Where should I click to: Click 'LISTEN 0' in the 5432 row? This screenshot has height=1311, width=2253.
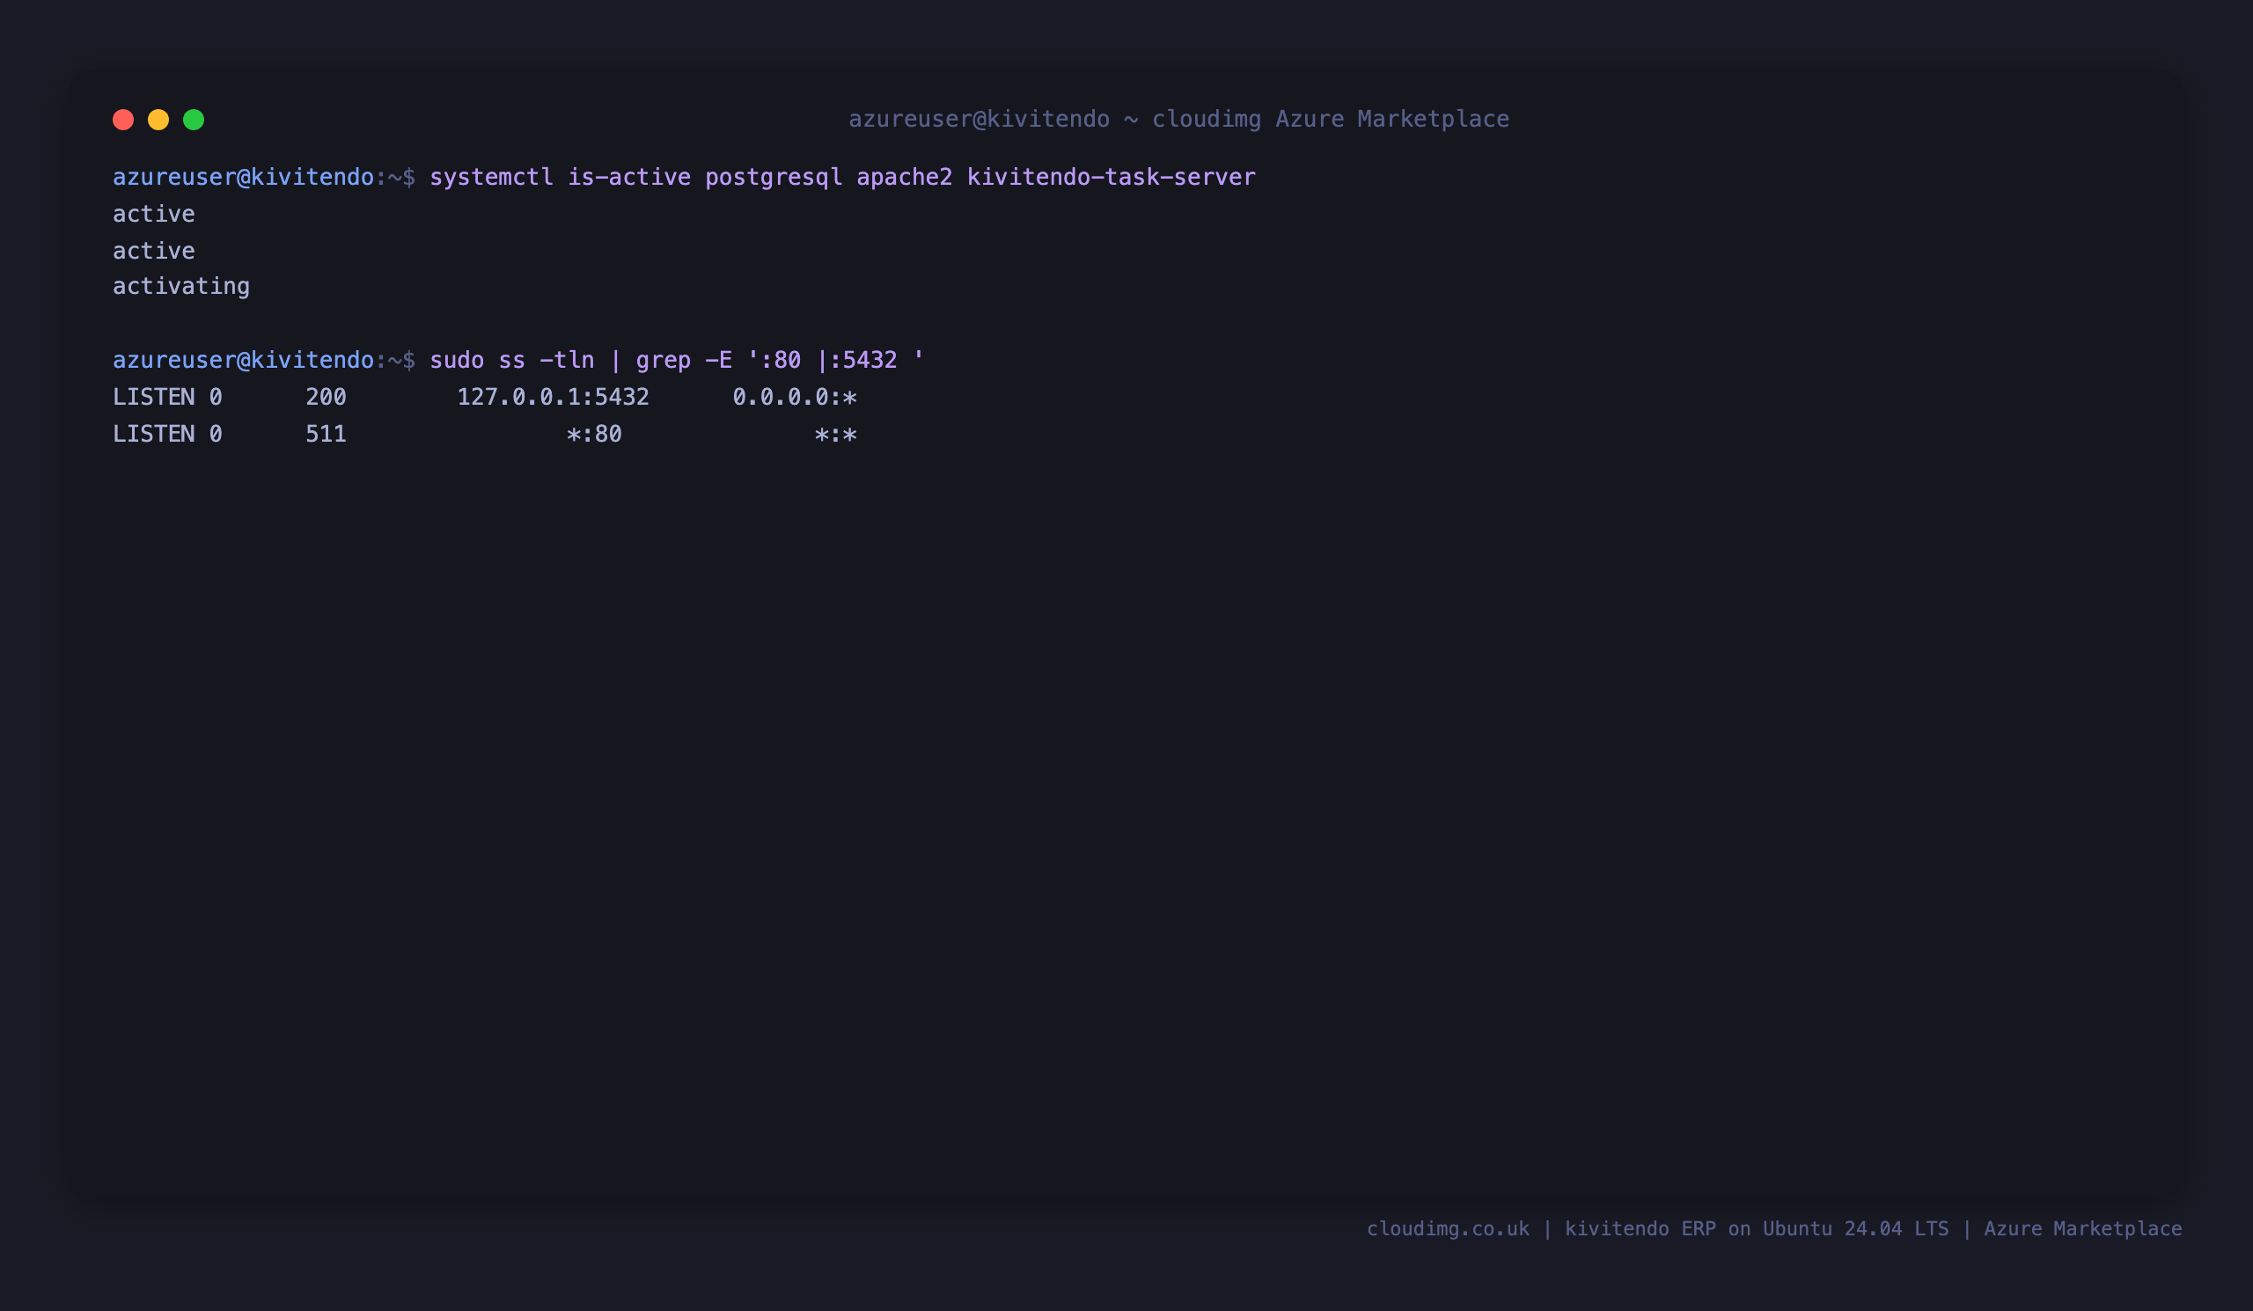(x=167, y=397)
